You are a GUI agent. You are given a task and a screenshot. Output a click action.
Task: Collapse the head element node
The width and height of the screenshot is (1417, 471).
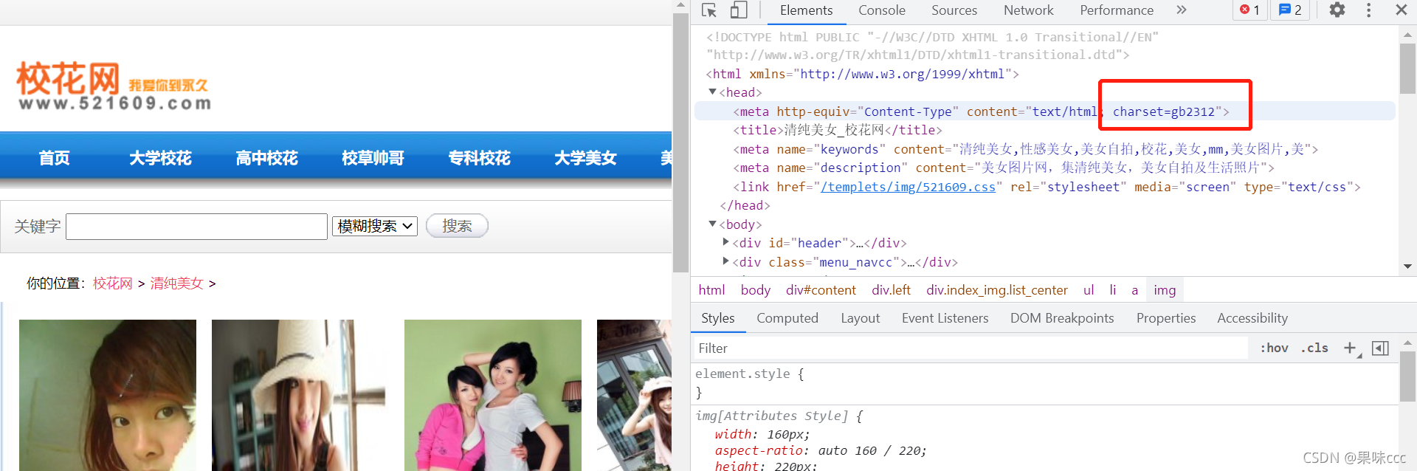coord(712,92)
